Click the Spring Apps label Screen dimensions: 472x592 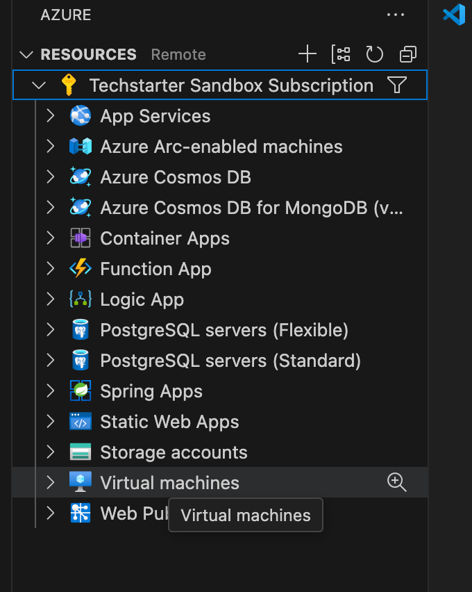(151, 391)
